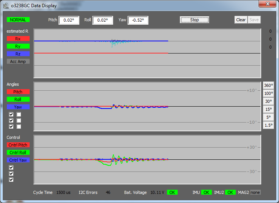The width and height of the screenshot is (279, 203).
Task: Set angle scale to 100°
Action: [x=268, y=93]
